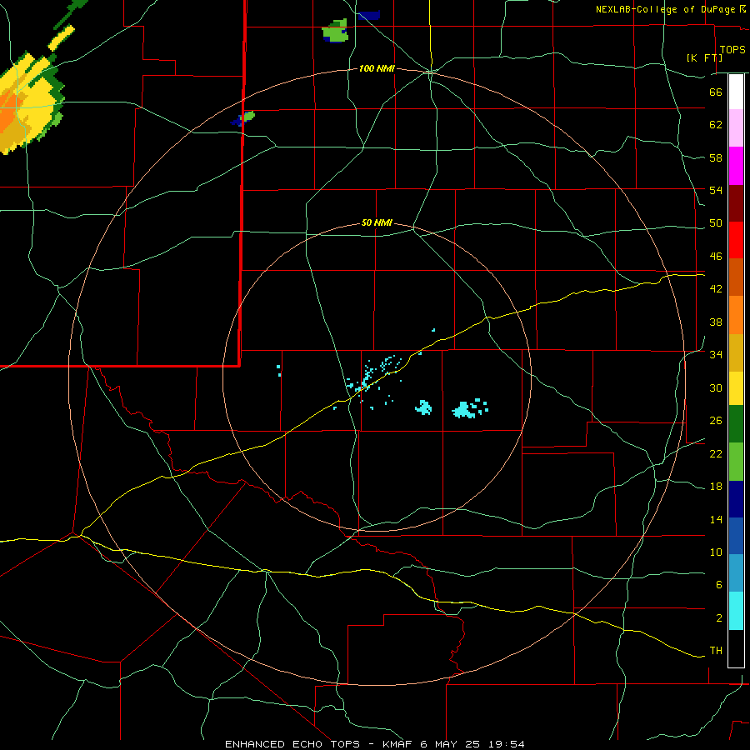This screenshot has width=750, height=750.
Task: Click the legend value 42
Action: click(716, 289)
